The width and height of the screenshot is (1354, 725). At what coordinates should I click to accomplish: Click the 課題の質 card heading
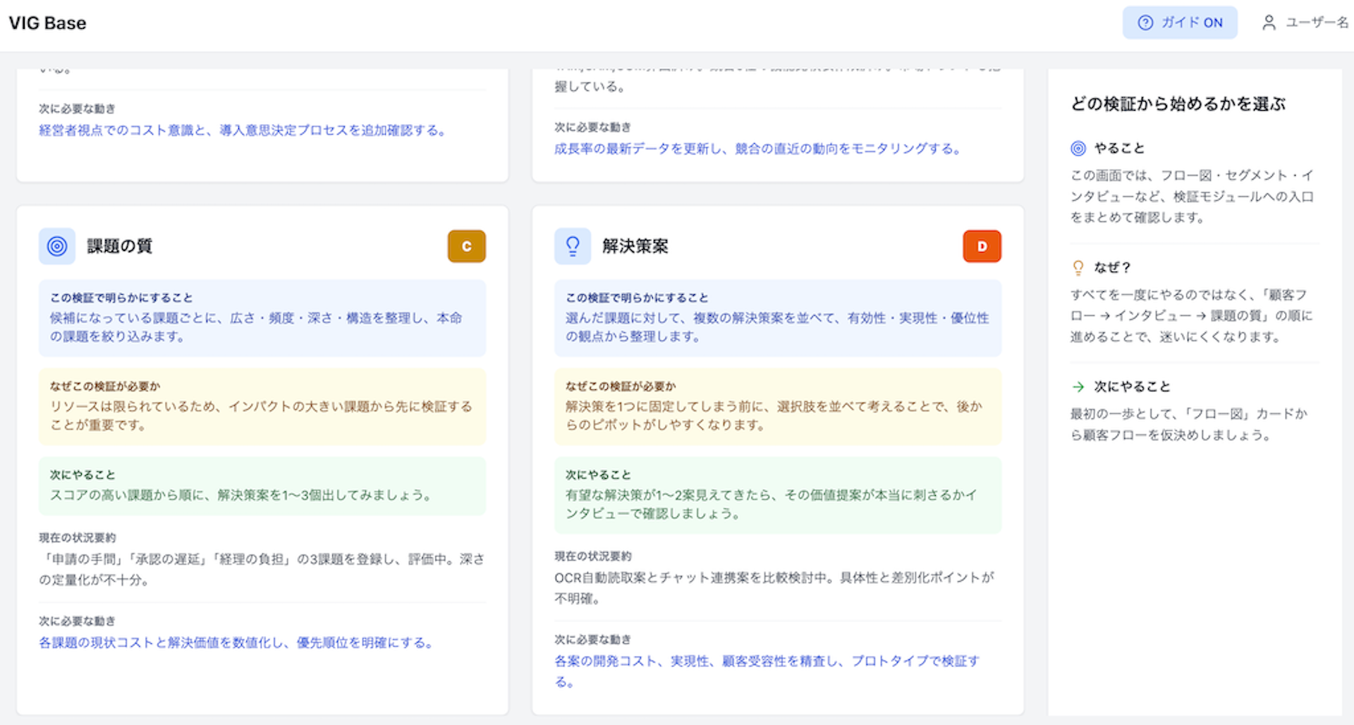pos(119,246)
